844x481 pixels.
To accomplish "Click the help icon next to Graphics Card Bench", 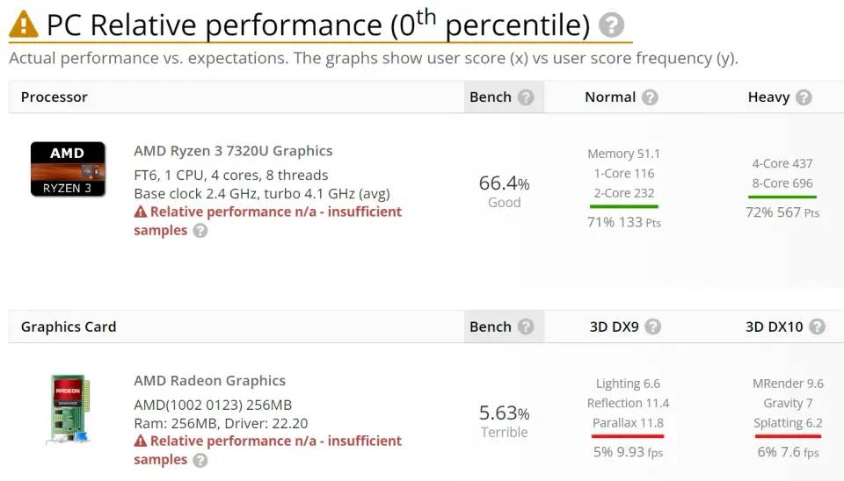I will coord(526,327).
